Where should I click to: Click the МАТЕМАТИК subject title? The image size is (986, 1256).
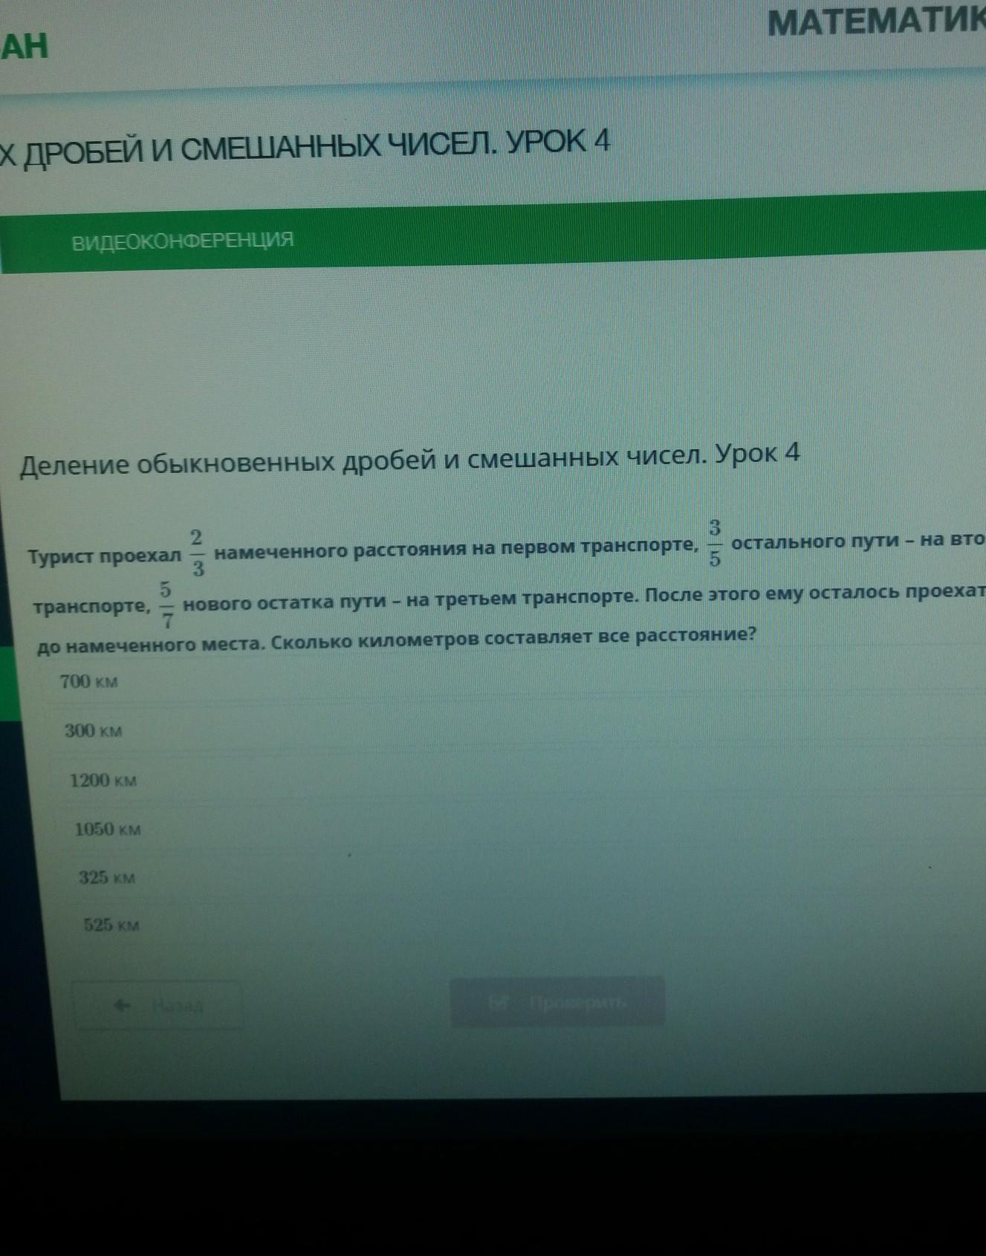pos(876,22)
